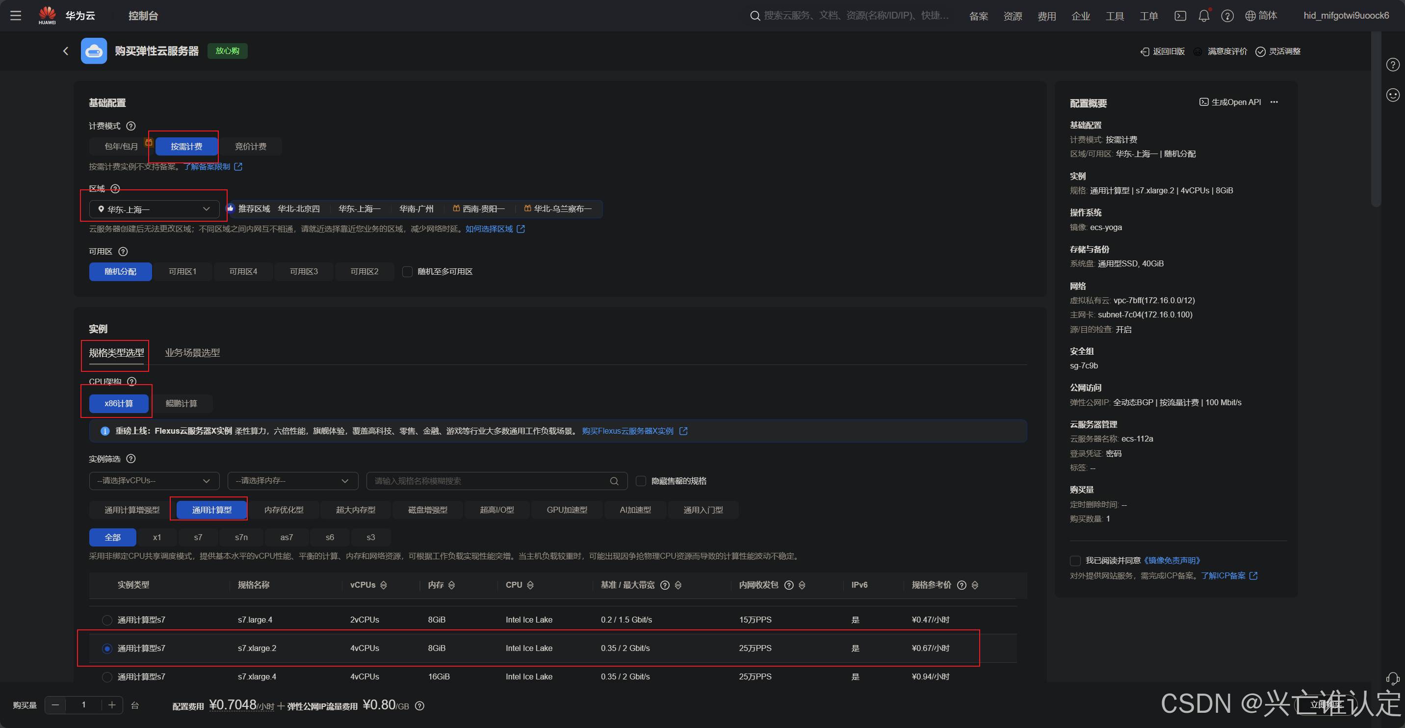Sort the table by vCPUs
1405x728 pixels.
point(384,585)
